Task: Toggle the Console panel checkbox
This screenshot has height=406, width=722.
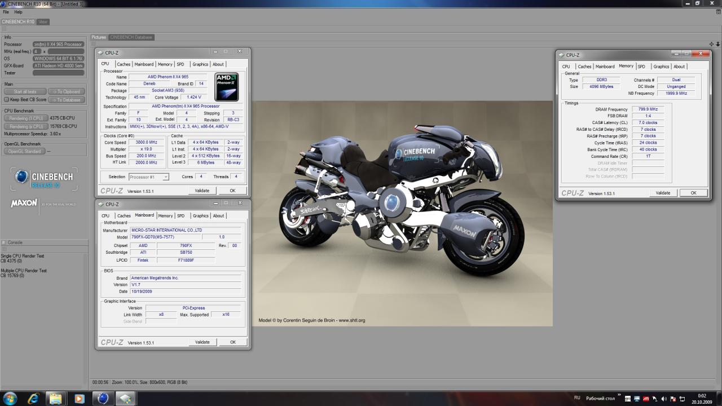Action: coord(4,242)
